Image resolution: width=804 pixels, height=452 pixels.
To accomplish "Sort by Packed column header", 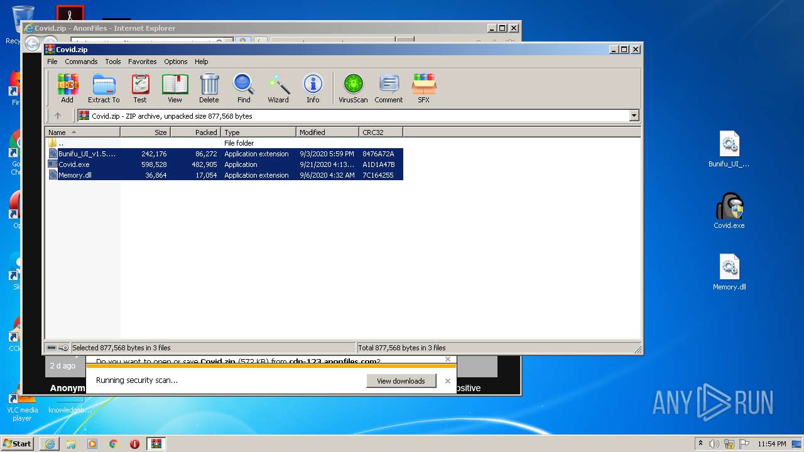I will [195, 132].
